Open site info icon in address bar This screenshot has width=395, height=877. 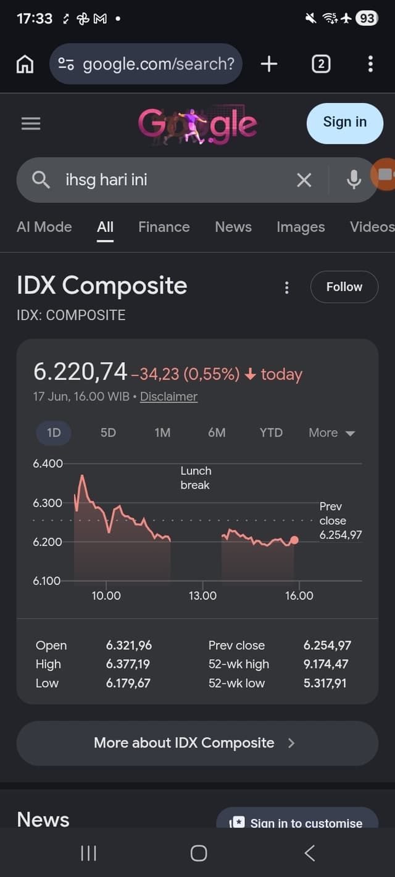66,64
